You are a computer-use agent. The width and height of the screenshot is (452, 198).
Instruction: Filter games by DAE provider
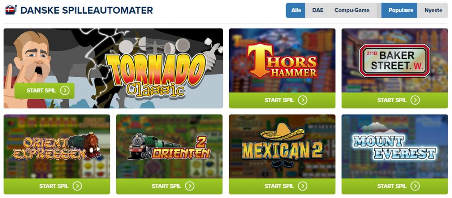pyautogui.click(x=318, y=10)
